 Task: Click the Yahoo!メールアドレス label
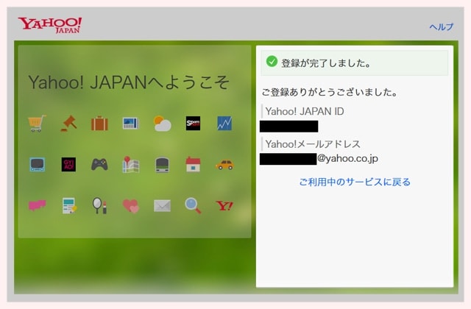(313, 144)
